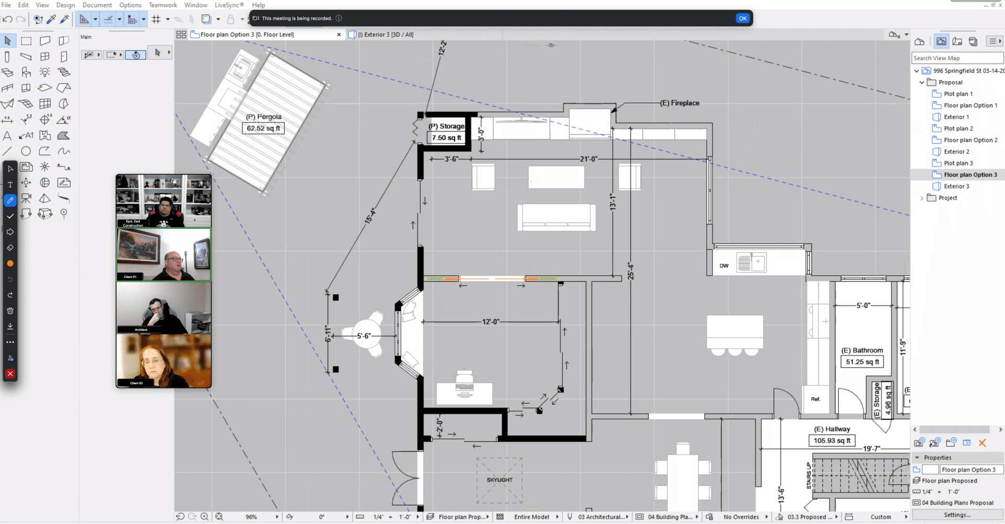1005x524 pixels.
Task: Toggle the magnet quick selection button
Action: pyautogui.click(x=38, y=19)
